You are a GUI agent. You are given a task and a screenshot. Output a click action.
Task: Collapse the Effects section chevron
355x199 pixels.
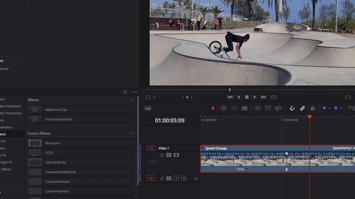[x=133, y=99]
